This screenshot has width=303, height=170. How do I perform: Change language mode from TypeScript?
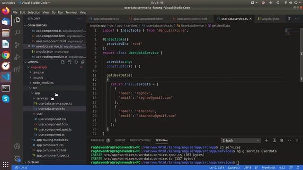pyautogui.click(x=268, y=168)
